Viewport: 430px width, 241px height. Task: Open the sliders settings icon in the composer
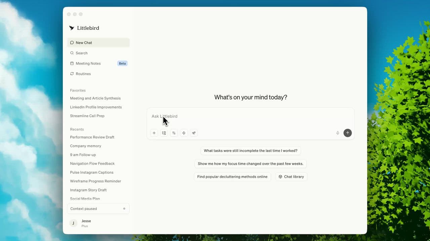[x=174, y=133]
